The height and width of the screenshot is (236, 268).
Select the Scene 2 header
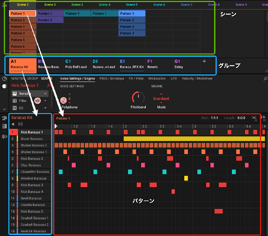click(x=50, y=5)
